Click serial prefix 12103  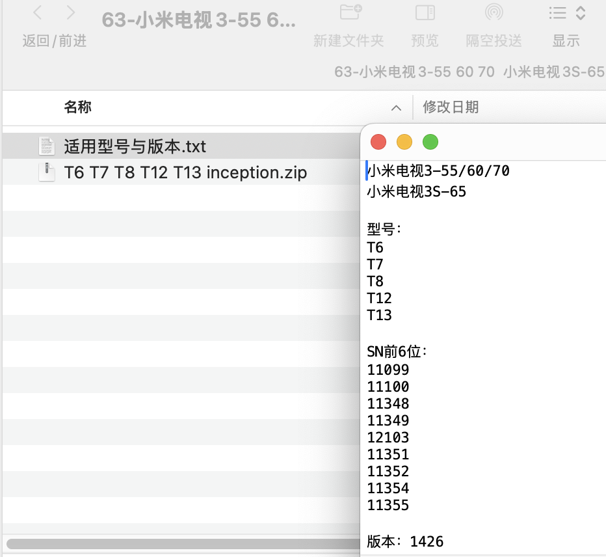tap(388, 437)
